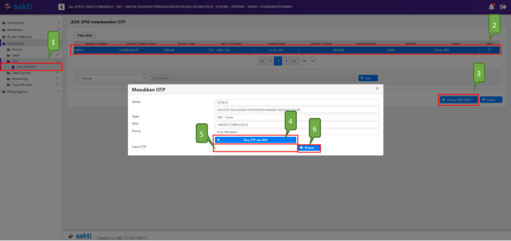Click the logout icon in header
This screenshot has width=511, height=241.
(x=503, y=7)
